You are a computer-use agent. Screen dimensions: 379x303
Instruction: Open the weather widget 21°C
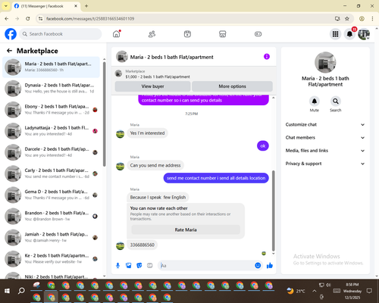[x=296, y=291]
